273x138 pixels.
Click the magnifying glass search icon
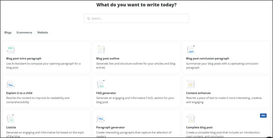[89, 19]
